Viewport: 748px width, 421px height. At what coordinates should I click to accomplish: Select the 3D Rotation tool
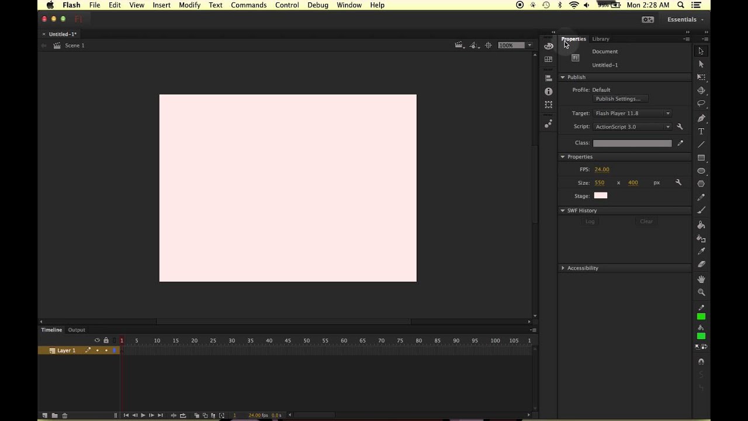(701, 90)
